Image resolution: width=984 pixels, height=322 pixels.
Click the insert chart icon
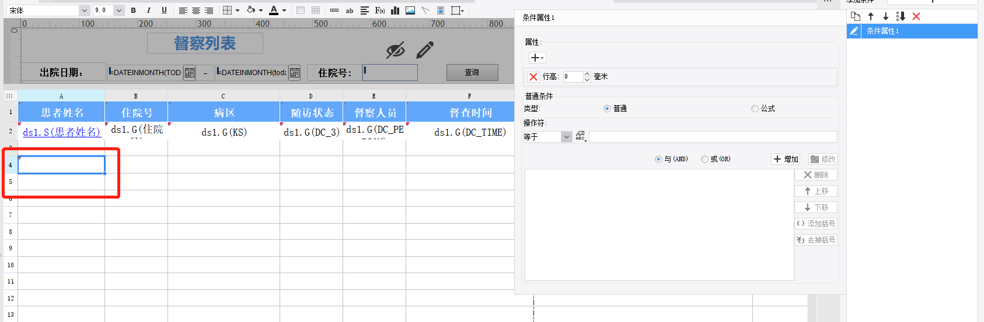coord(395,10)
